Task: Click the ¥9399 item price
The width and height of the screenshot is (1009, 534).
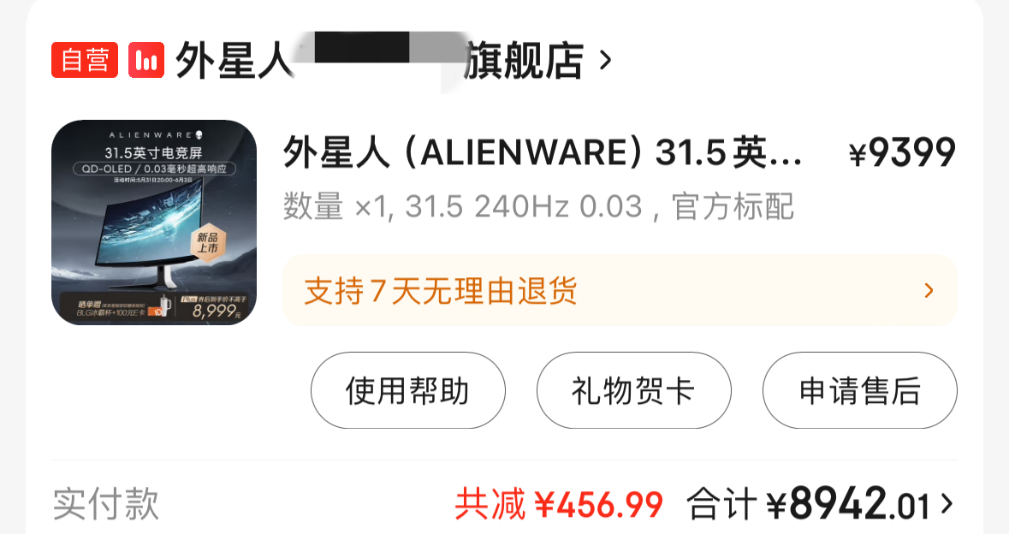Action: click(902, 153)
